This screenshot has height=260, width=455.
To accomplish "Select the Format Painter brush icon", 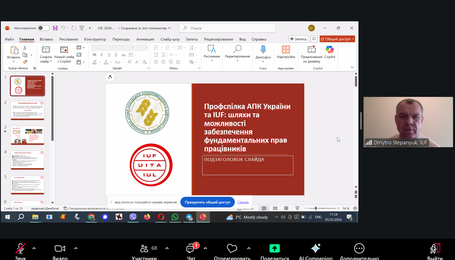I will [25, 62].
